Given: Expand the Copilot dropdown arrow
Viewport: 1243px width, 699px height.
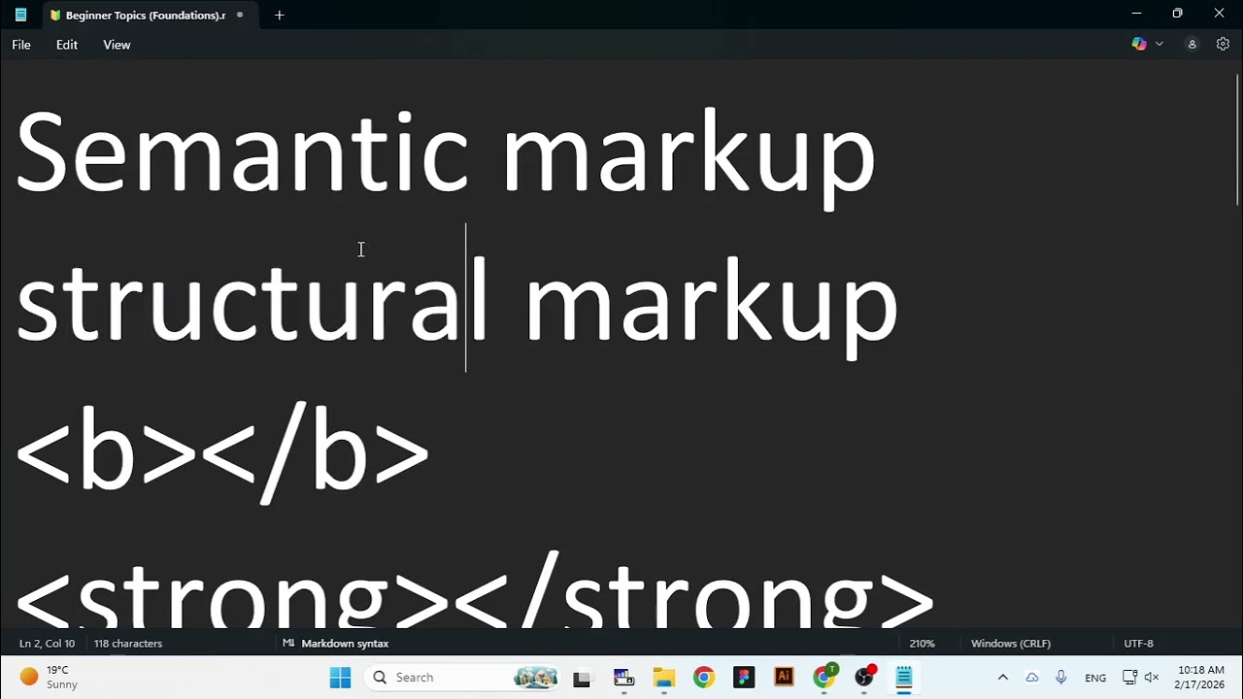Looking at the screenshot, I should point(1159,44).
